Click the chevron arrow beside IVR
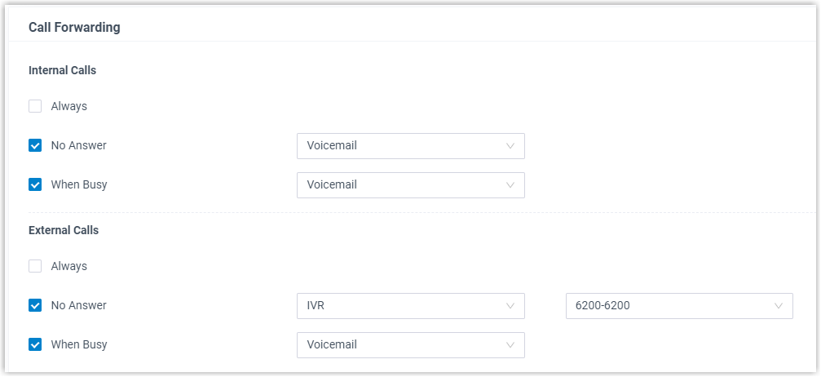This screenshot has width=821, height=377. point(510,306)
